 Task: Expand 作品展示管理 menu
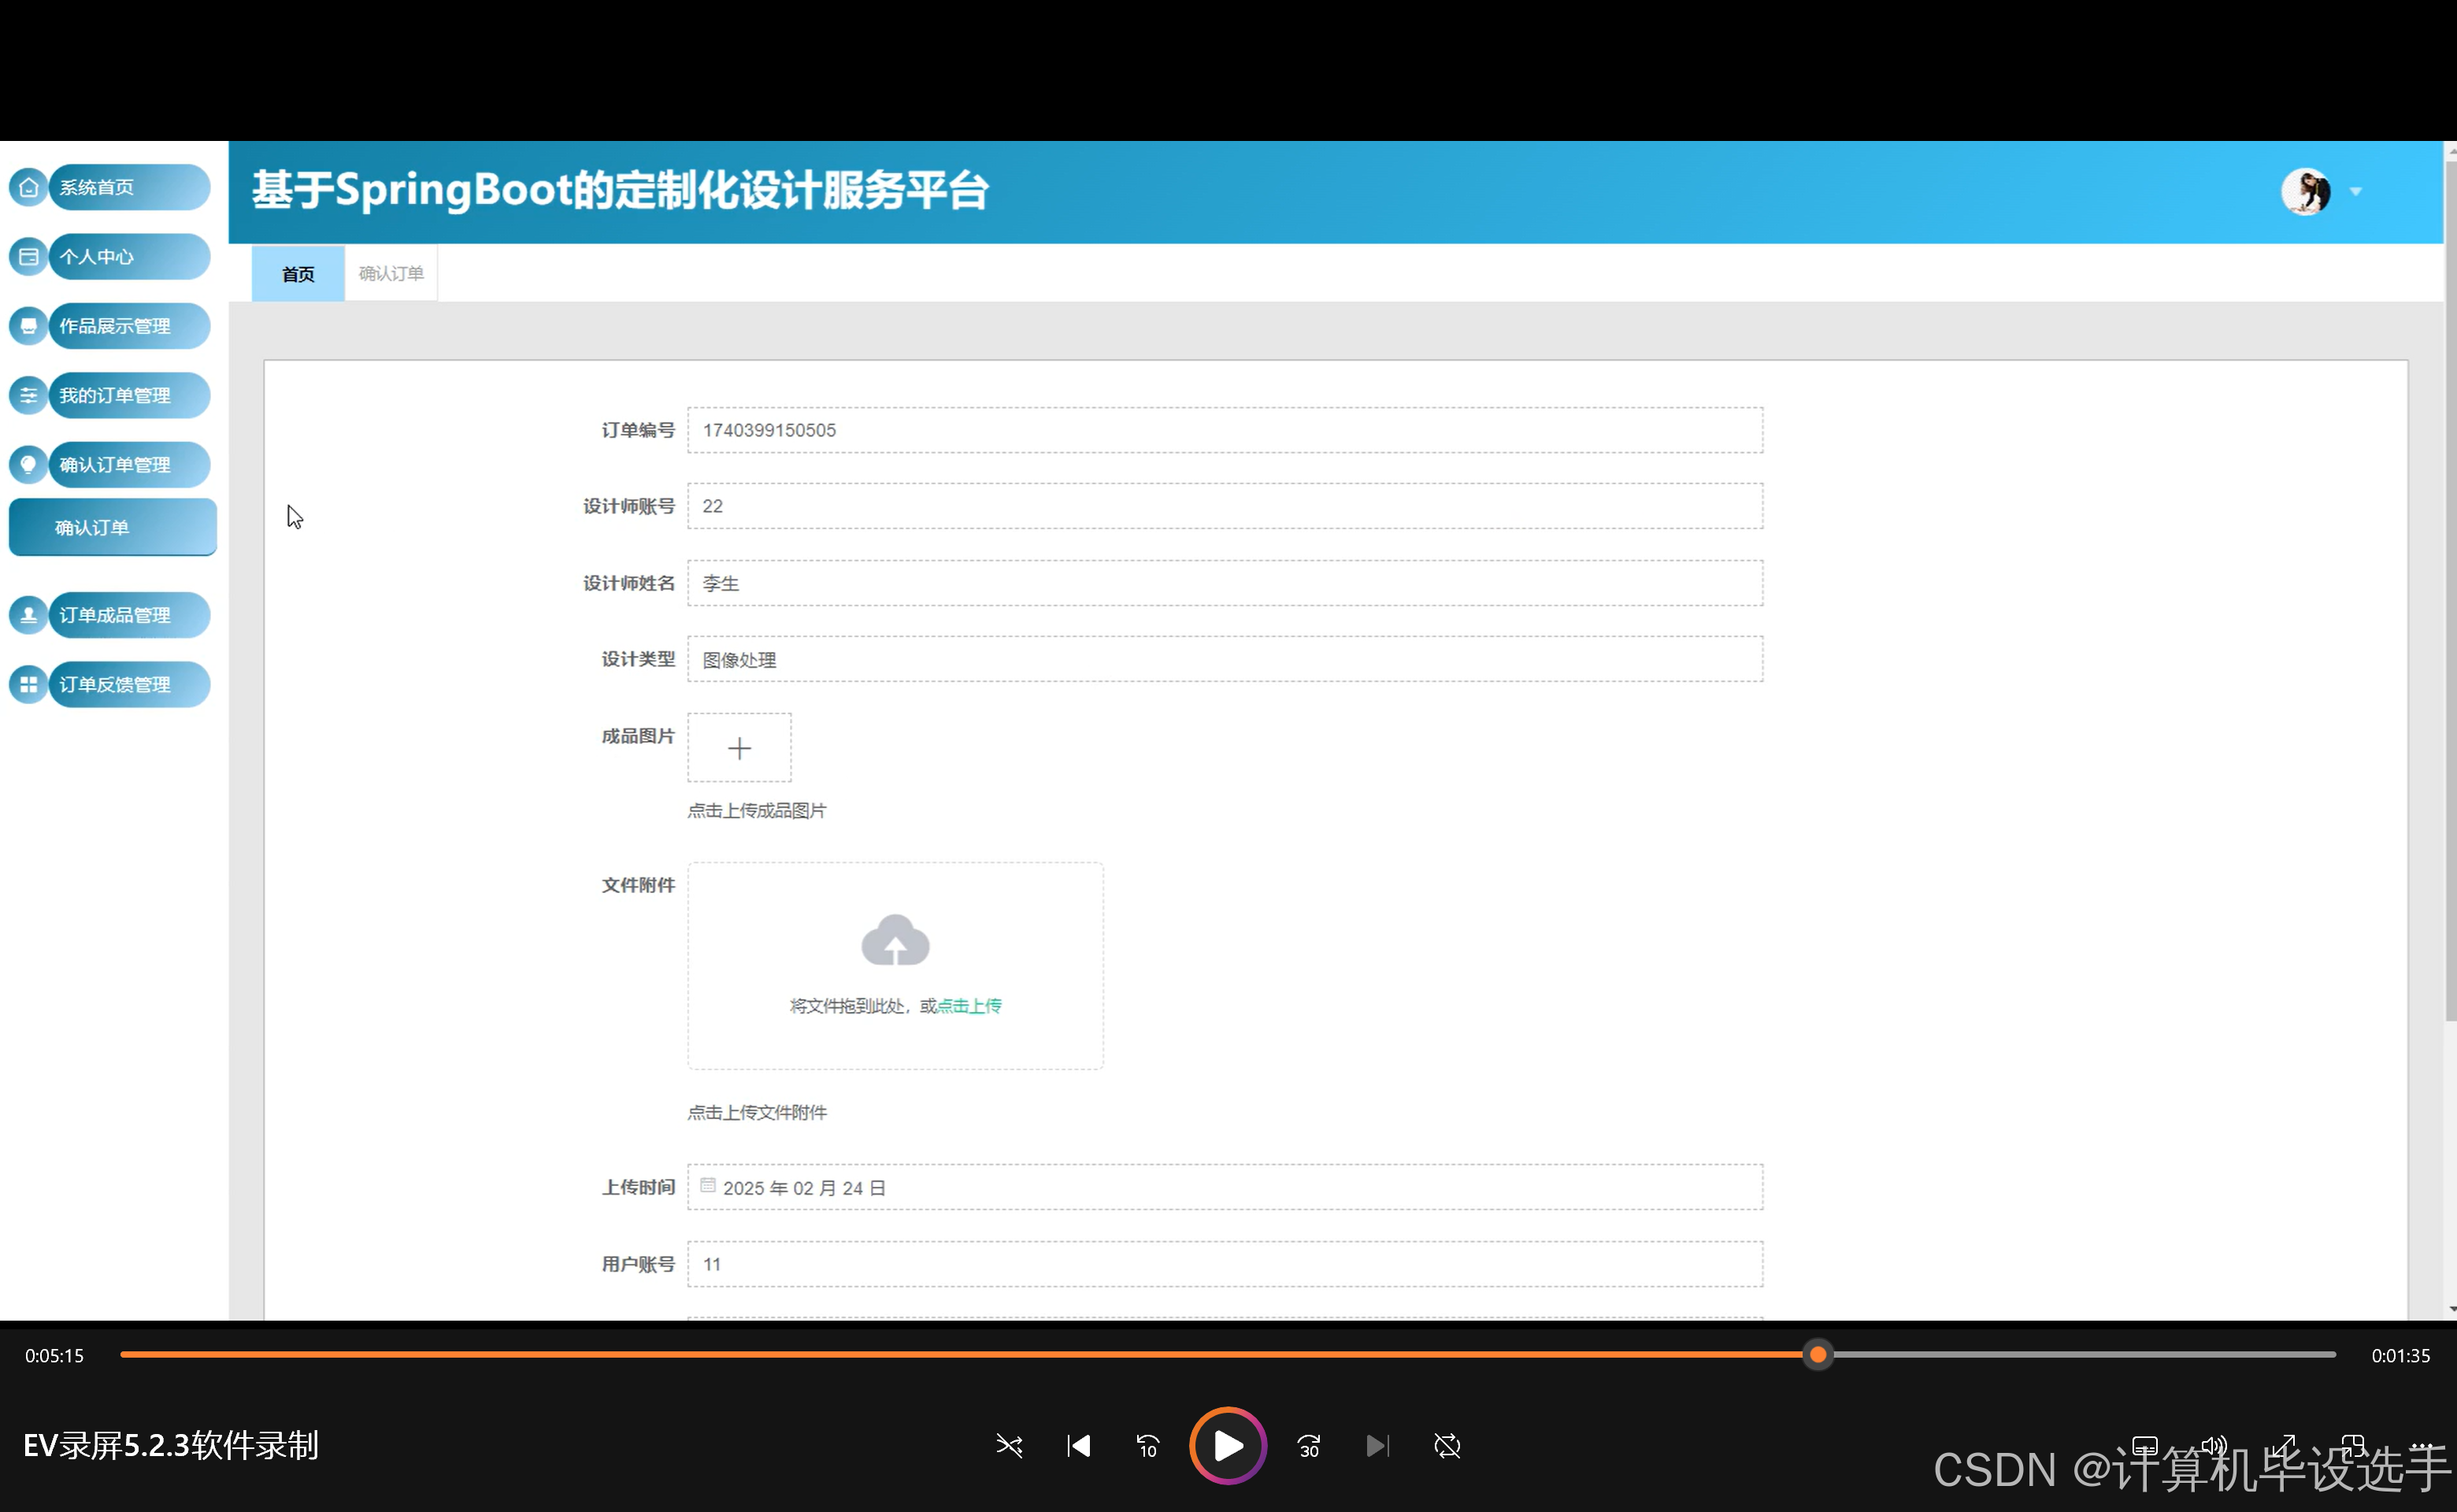click(129, 326)
